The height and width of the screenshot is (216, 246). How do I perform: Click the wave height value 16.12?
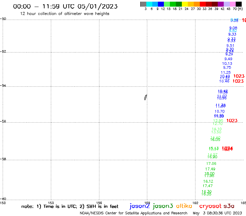tap(208, 181)
